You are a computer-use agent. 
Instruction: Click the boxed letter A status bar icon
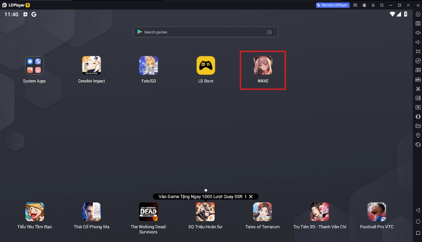pos(25,14)
